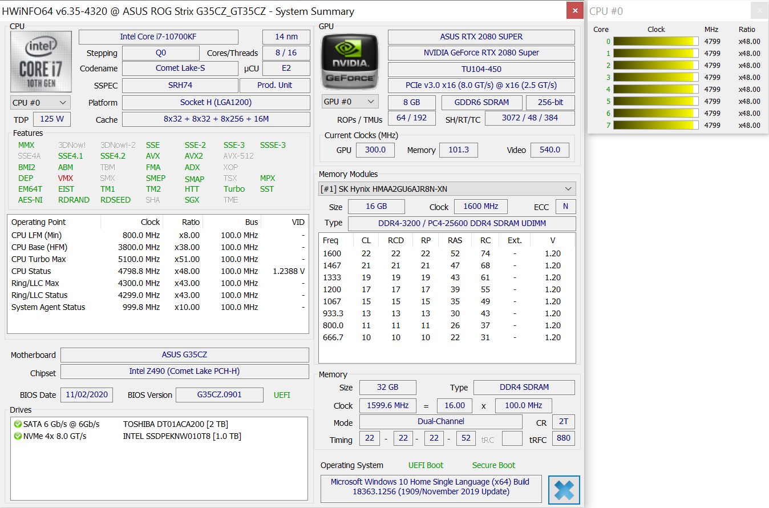Close the CPU #0 clock window
769x508 pixels.
[x=758, y=11]
